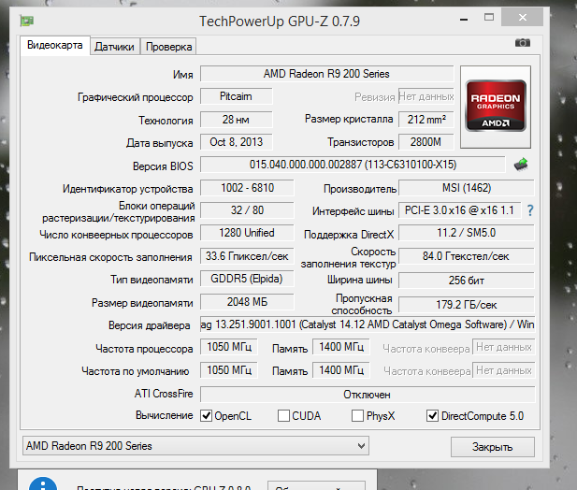Viewport: 577px width, 490px height.
Task: Click the TechPowerUp GPU-Z 0.7.9 title text
Action: click(280, 22)
